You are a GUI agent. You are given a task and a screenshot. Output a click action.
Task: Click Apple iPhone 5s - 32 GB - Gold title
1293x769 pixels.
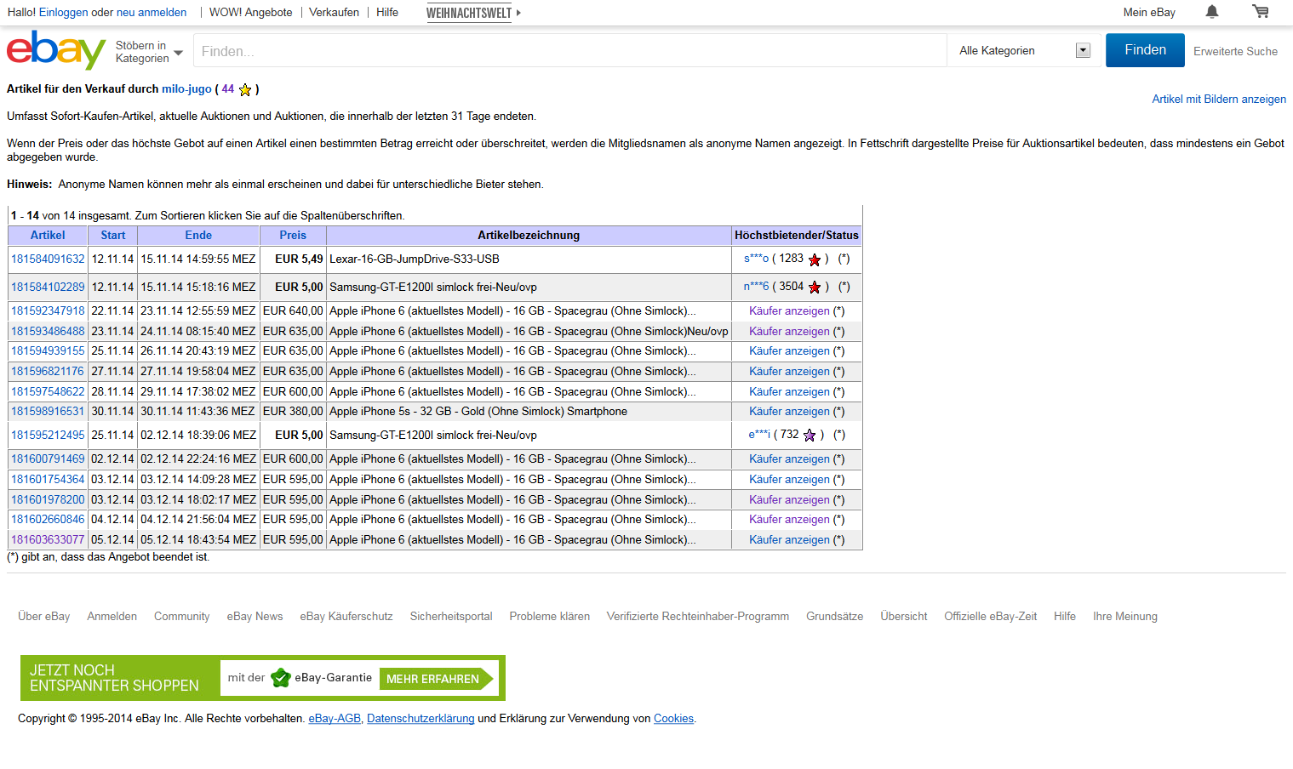point(478,411)
